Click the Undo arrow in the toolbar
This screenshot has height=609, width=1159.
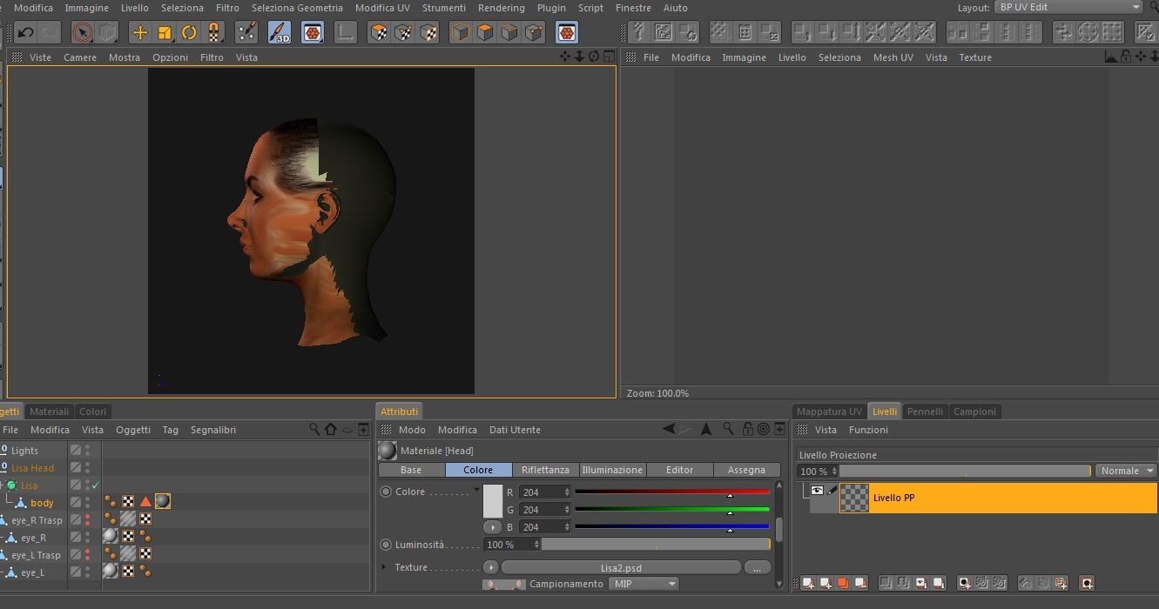(25, 33)
